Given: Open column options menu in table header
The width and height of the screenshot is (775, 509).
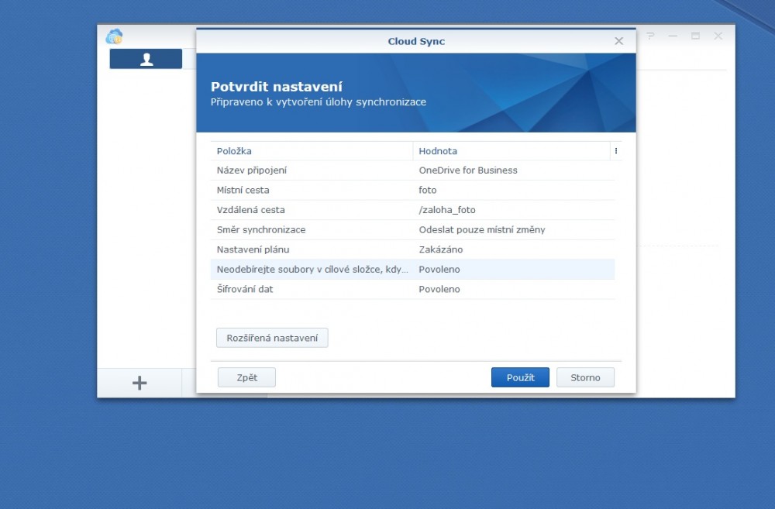Looking at the screenshot, I should click(616, 151).
